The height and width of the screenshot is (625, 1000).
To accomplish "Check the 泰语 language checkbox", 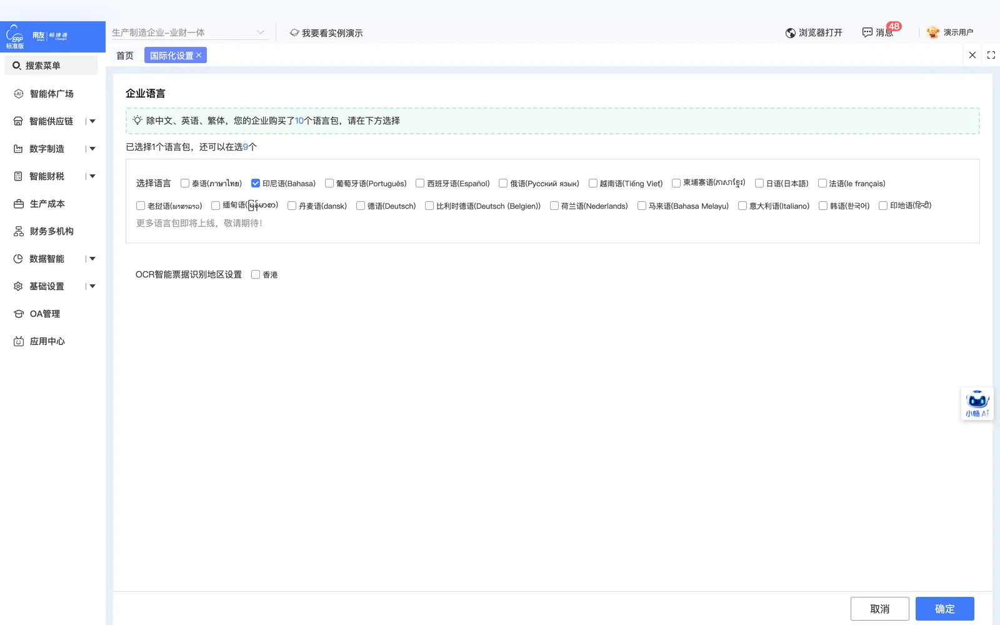I will coord(185,183).
